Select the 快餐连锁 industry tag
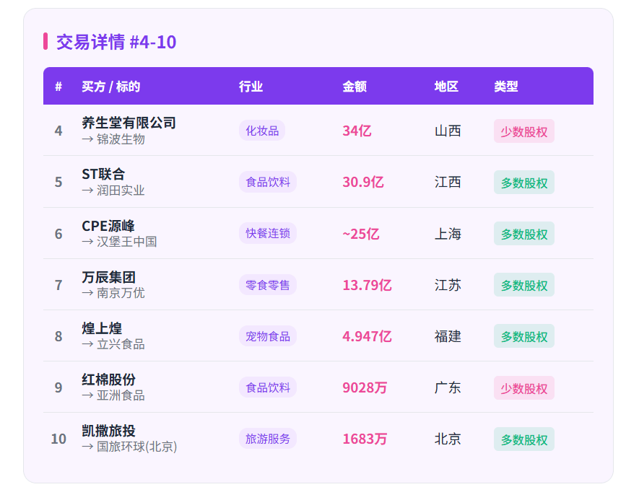This screenshot has height=500, width=639. pos(268,233)
